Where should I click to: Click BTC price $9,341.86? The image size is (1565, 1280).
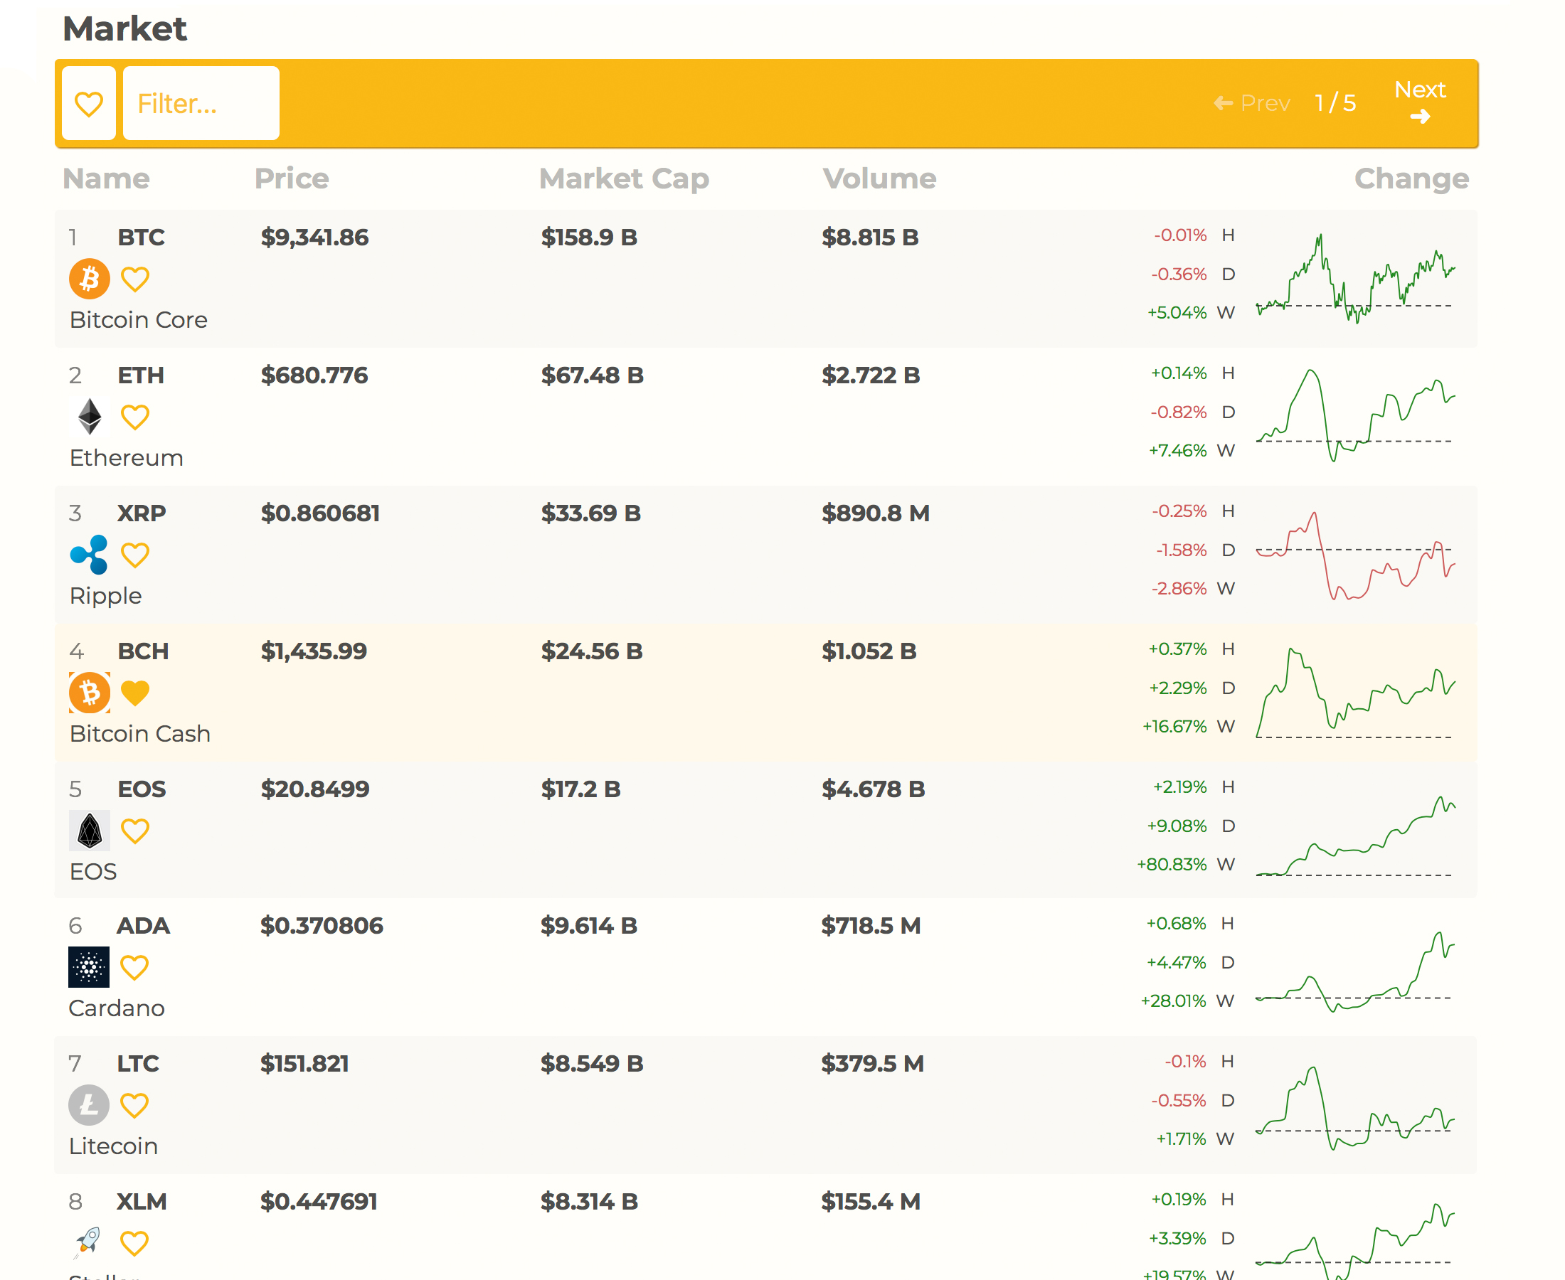pyautogui.click(x=315, y=238)
